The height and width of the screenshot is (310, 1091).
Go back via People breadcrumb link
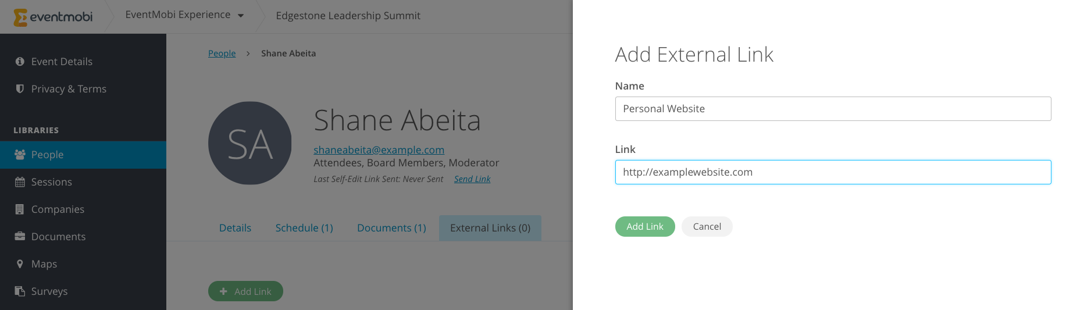[222, 54]
